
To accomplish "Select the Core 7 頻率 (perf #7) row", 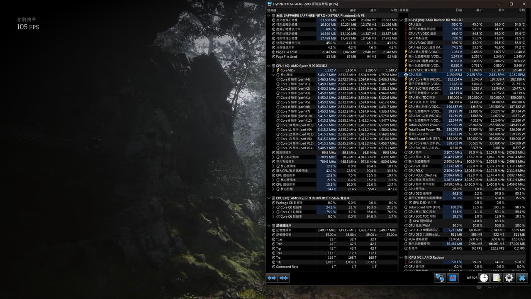I will click(x=332, y=111).
